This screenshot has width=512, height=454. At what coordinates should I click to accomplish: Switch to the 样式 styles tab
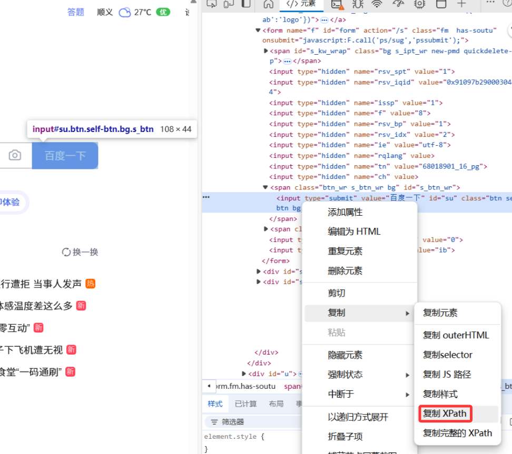(x=215, y=404)
